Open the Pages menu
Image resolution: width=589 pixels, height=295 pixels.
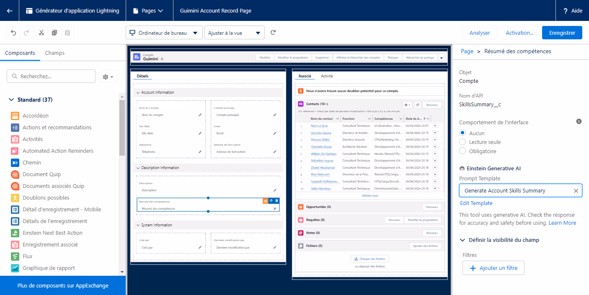[x=148, y=11]
